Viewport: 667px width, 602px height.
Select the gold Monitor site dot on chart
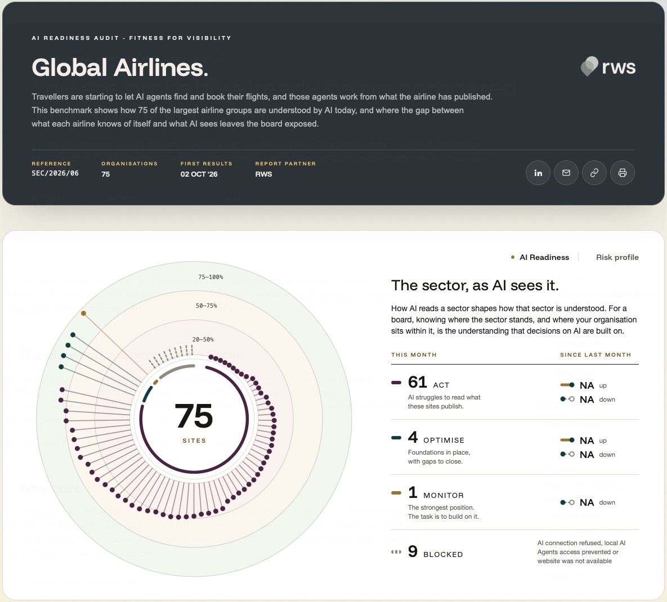pos(83,313)
